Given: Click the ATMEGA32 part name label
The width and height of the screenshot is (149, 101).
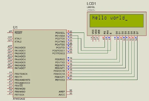Looking at the screenshot, I should (x=19, y=99).
